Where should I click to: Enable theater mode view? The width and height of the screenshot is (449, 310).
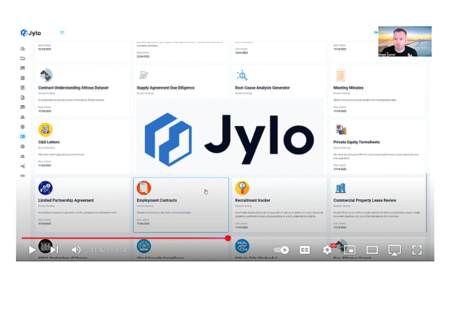pos(372,250)
